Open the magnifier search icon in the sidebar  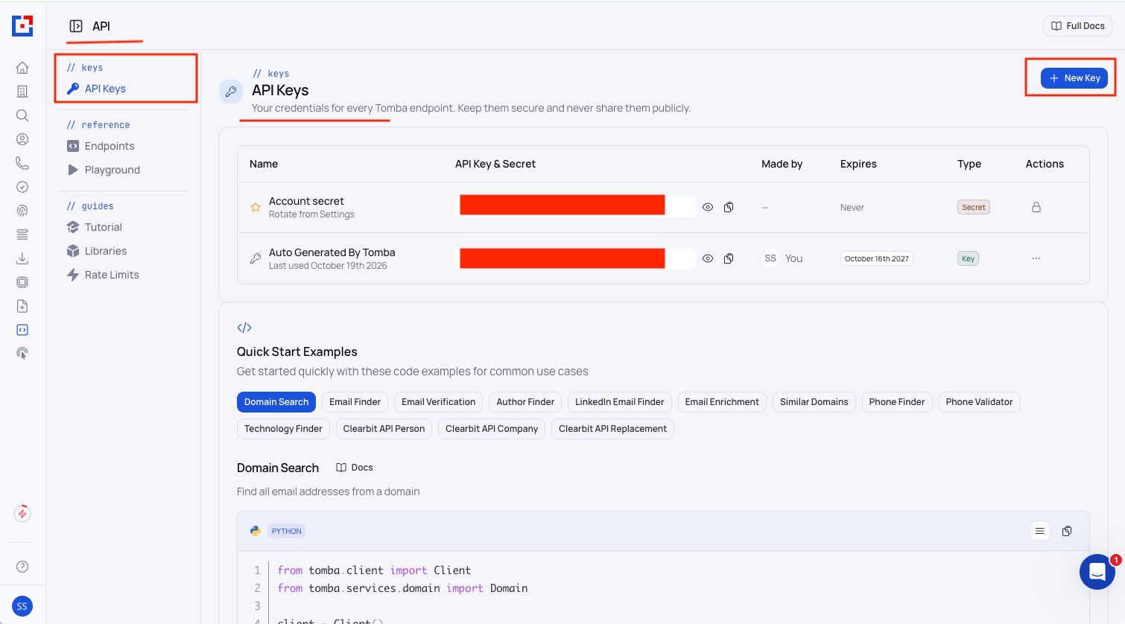[x=22, y=115]
